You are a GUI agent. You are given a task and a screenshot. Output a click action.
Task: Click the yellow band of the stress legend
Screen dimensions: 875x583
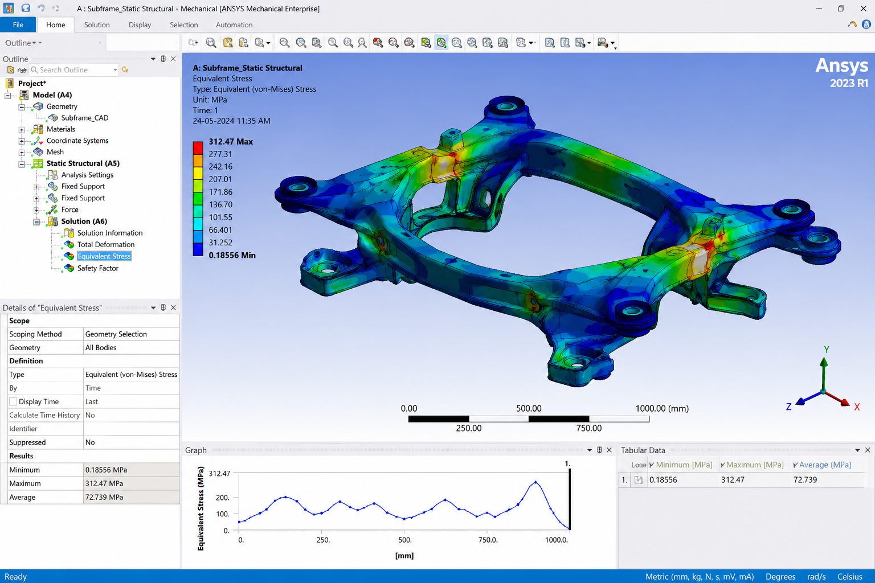click(198, 173)
